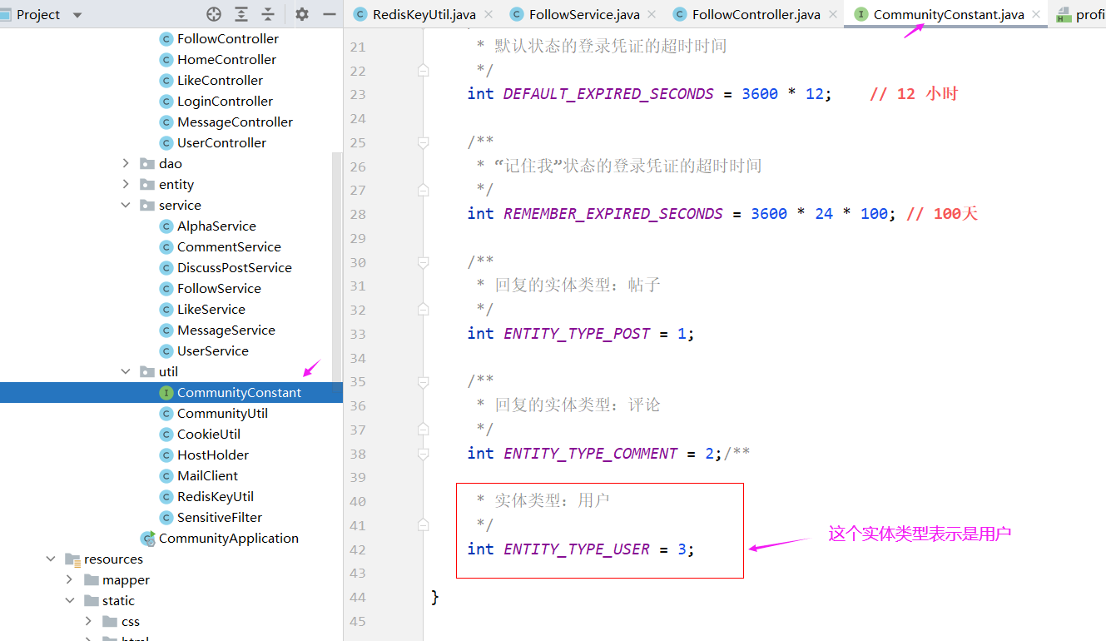Collapse the service folder
The image size is (1106, 641).
click(x=126, y=205)
